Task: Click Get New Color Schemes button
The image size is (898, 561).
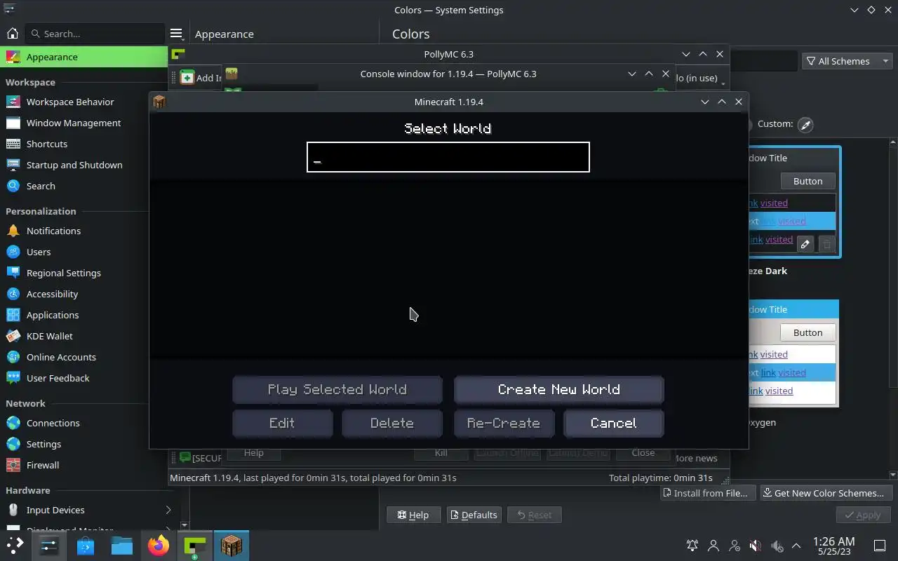Action: [x=827, y=493]
